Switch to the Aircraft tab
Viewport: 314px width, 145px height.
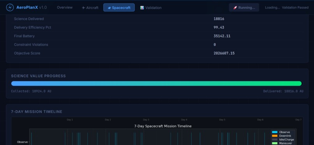90,8
